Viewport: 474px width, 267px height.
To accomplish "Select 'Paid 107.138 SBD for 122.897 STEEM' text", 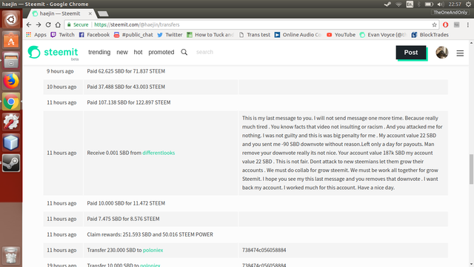I will 129,102.
